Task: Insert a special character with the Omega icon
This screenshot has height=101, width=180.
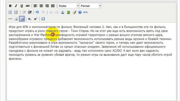Action: [x=43, y=19]
